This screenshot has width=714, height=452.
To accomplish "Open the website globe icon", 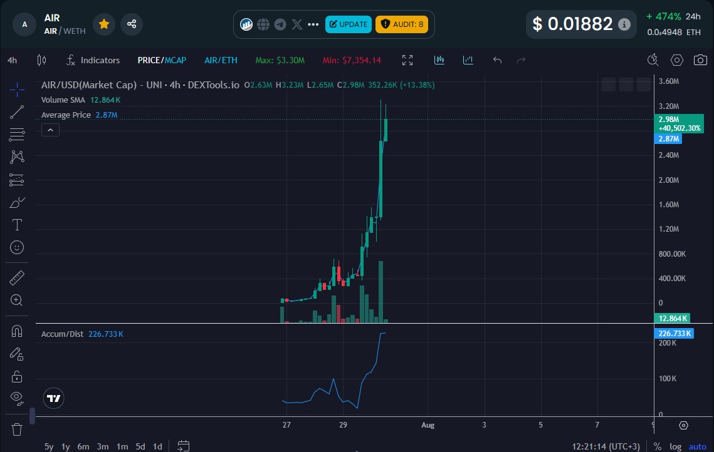I will 263,24.
